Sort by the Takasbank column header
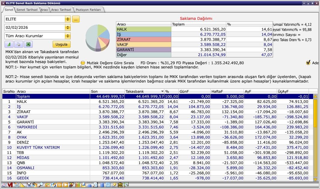 coord(144,91)
